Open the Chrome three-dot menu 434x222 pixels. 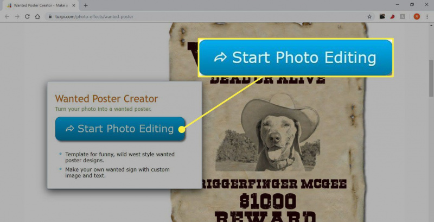coord(427,17)
